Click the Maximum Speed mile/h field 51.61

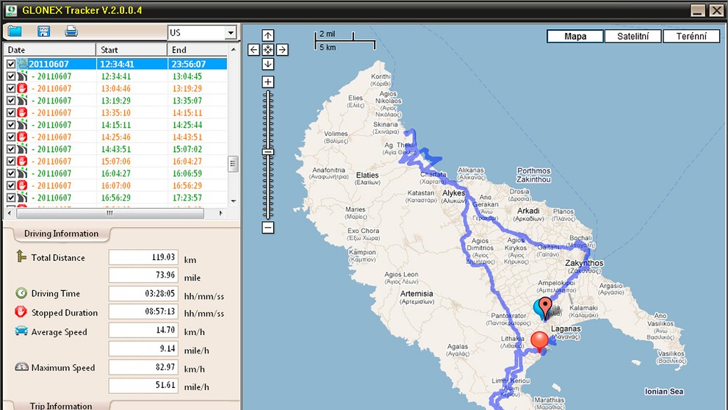point(143,385)
